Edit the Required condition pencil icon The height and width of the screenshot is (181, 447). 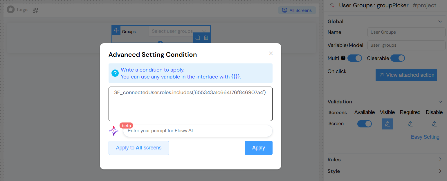pyautogui.click(x=410, y=124)
